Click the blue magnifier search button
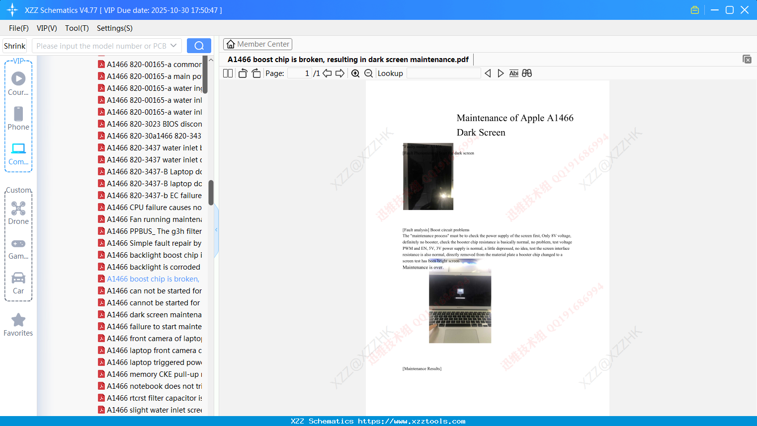Image resolution: width=757 pixels, height=426 pixels. (x=199, y=46)
